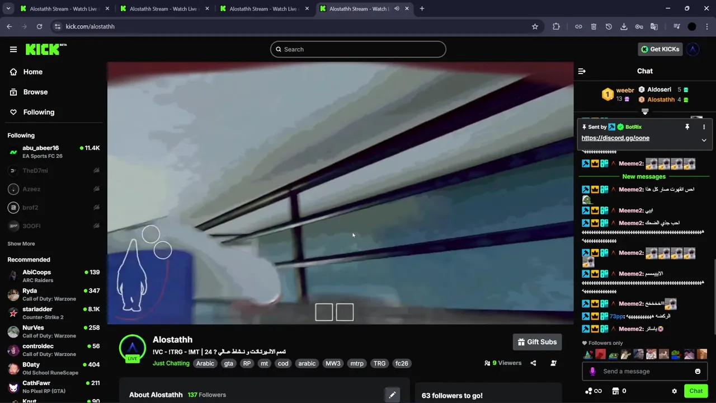Image resolution: width=716 pixels, height=403 pixels.
Task: Click the trash extension icon in toolbar
Action: pos(593,26)
